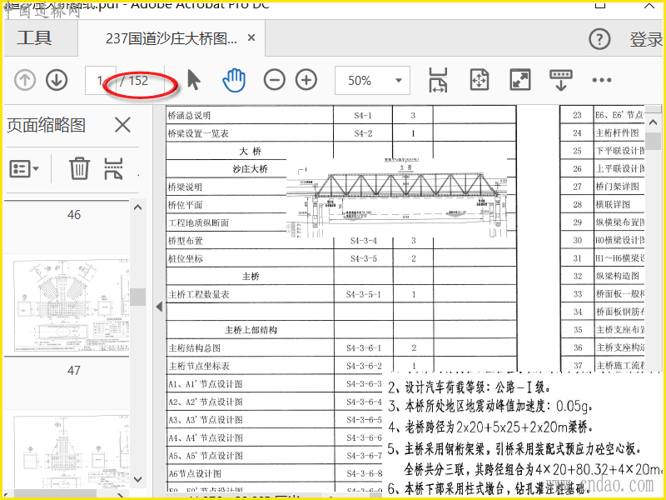Viewport: 666px width, 500px height.
Task: Click the 桥门架详图 entry
Action: pos(617,186)
